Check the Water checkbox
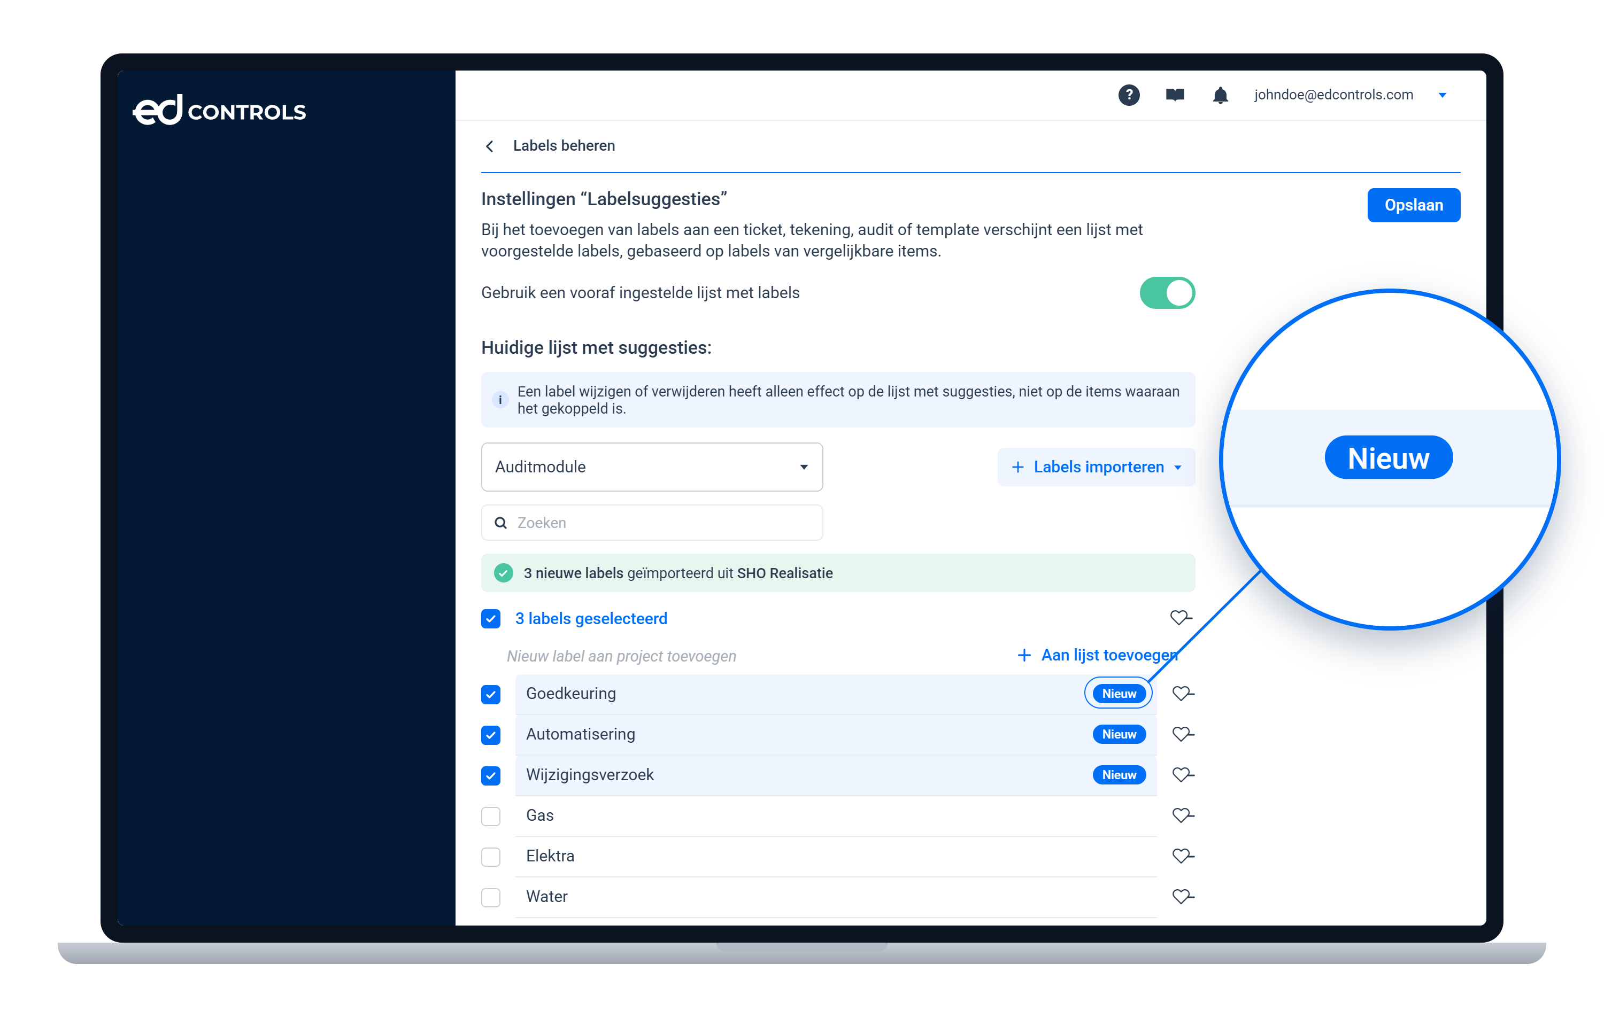This screenshot has width=1604, height=1026. pyautogui.click(x=490, y=898)
